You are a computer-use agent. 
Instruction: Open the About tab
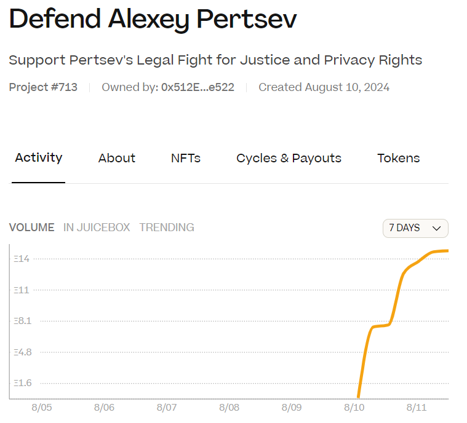pos(117,158)
